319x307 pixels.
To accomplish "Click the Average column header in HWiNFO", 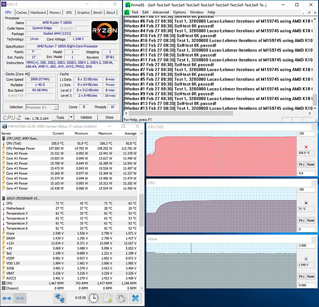I will (131, 133).
